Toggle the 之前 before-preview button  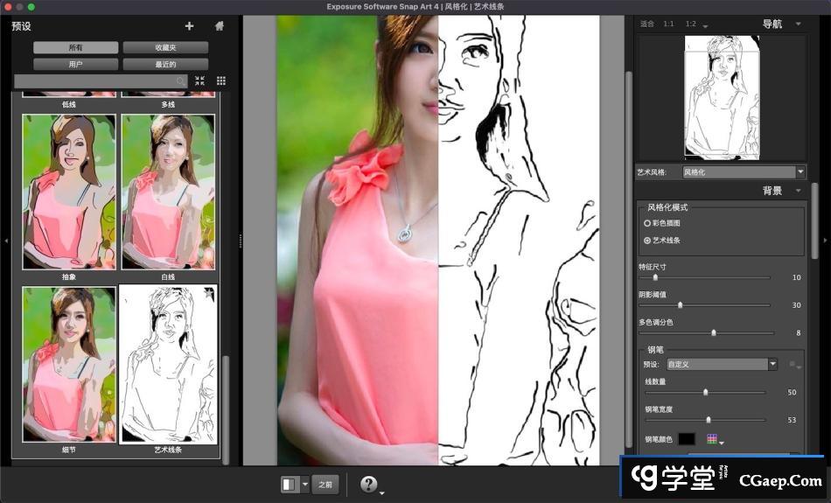click(x=325, y=484)
